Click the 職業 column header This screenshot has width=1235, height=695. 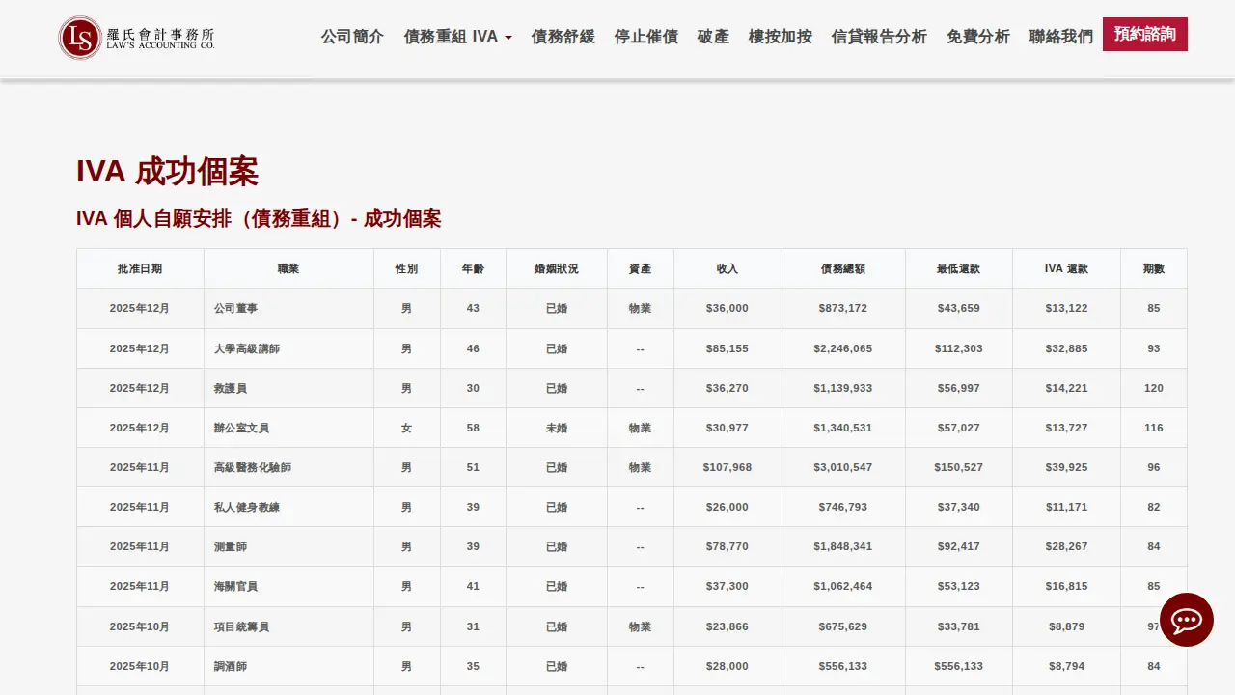click(288, 269)
